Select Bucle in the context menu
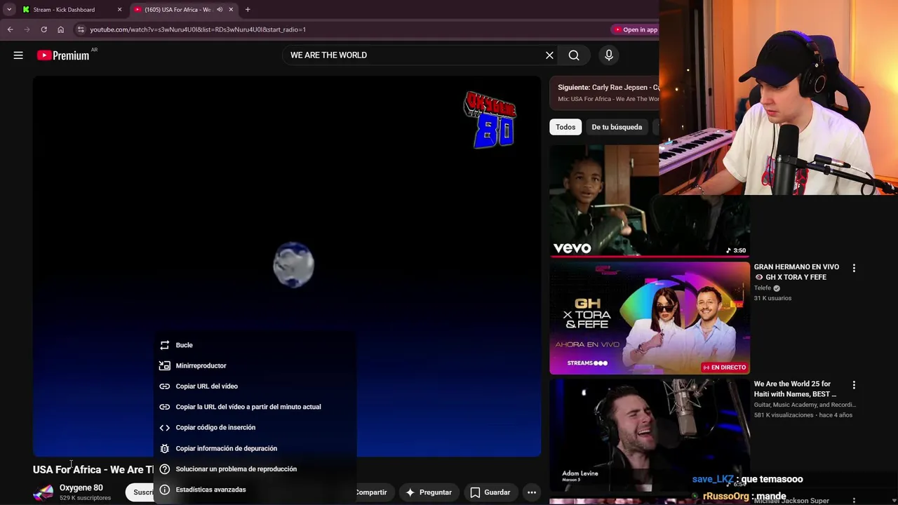This screenshot has height=505, width=898. (x=255, y=345)
